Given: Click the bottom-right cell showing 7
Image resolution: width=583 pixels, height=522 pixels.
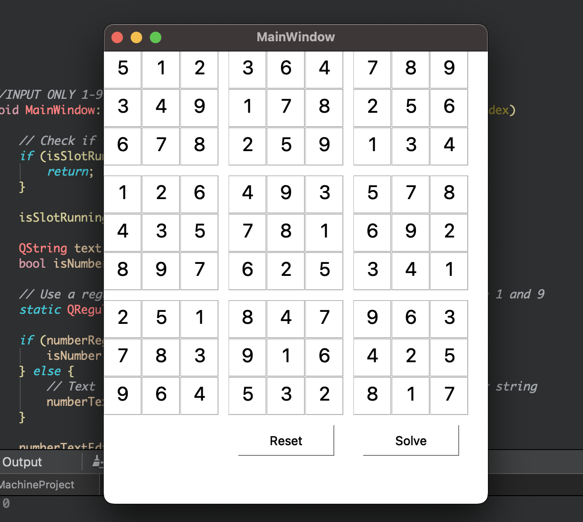Looking at the screenshot, I should pyautogui.click(x=449, y=395).
